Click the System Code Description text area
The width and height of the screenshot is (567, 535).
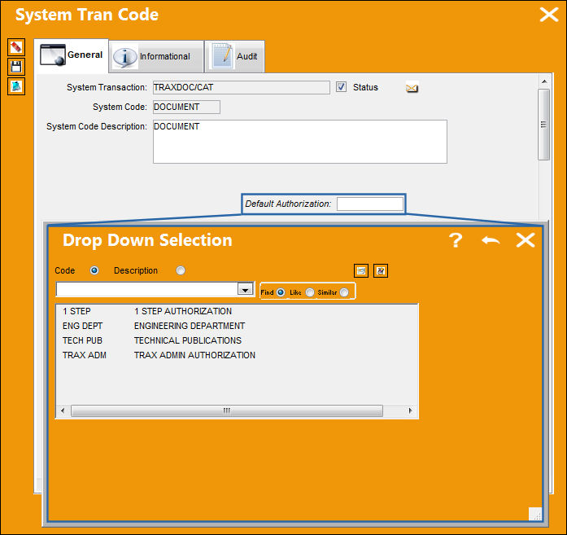300,142
